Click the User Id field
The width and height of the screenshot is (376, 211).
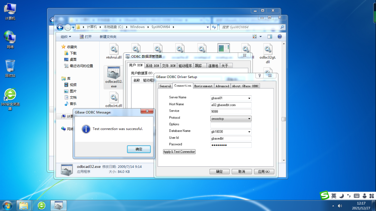231,138
